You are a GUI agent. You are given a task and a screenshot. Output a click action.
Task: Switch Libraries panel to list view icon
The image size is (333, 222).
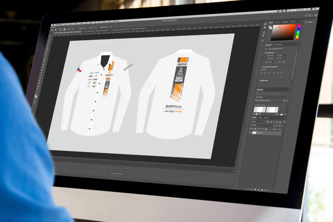point(287,101)
